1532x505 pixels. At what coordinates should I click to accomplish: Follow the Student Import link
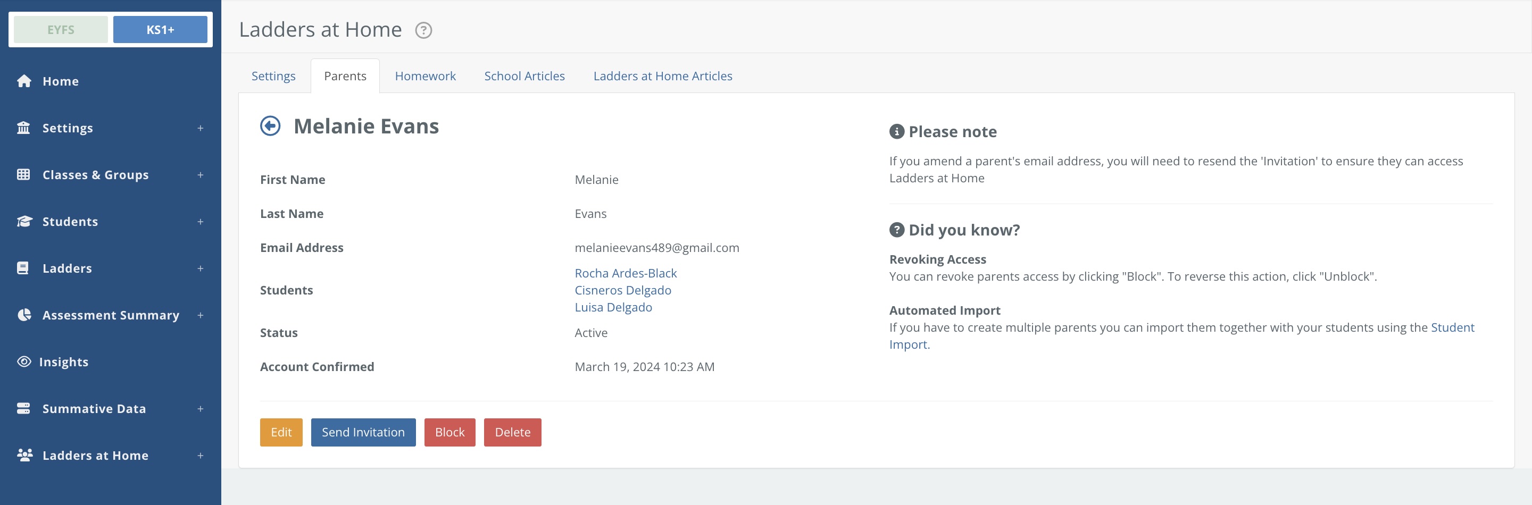coord(1452,327)
